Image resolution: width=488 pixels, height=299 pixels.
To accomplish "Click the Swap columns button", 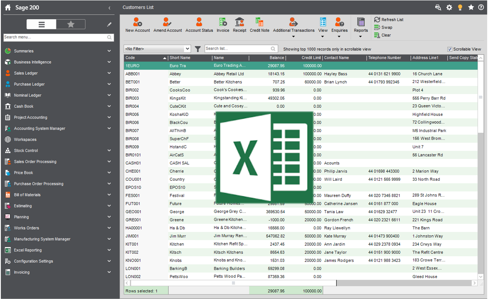I will click(383, 27).
